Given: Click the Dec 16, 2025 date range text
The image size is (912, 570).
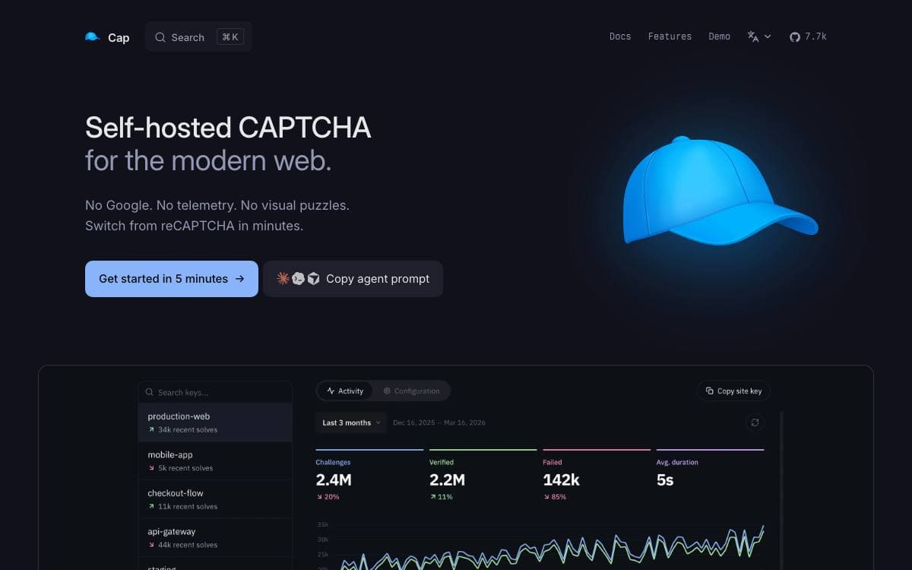Looking at the screenshot, I should click(x=439, y=423).
